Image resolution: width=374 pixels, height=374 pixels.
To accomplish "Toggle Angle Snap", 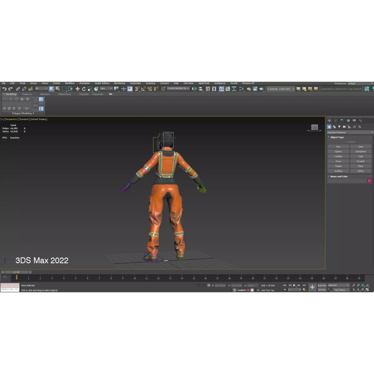I will [x=143, y=89].
